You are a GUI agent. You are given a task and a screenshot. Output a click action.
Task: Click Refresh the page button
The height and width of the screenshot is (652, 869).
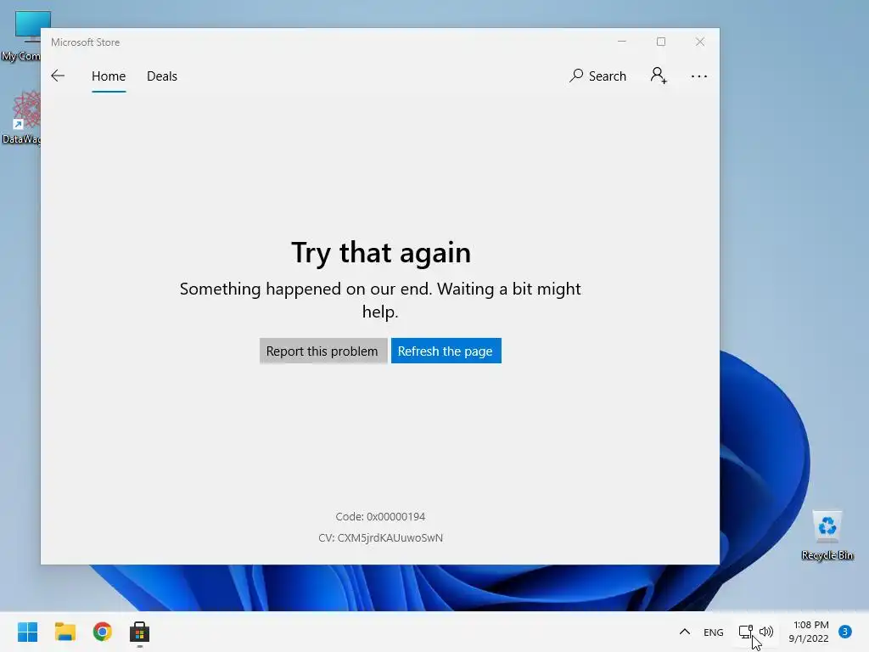point(446,351)
